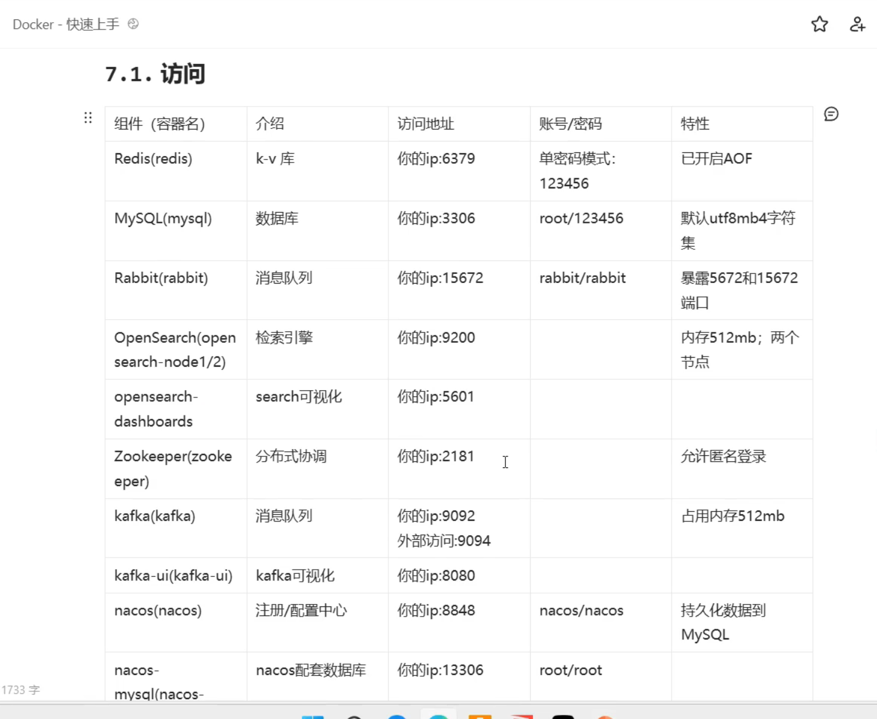Click the "Rabbit(rabbit)" cell

(x=176, y=290)
